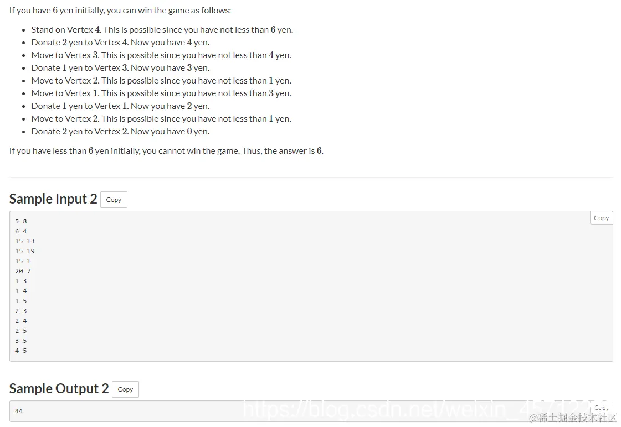Click 'Move to Vertex 1' bullet line
This screenshot has width=621, height=427.
tap(161, 93)
